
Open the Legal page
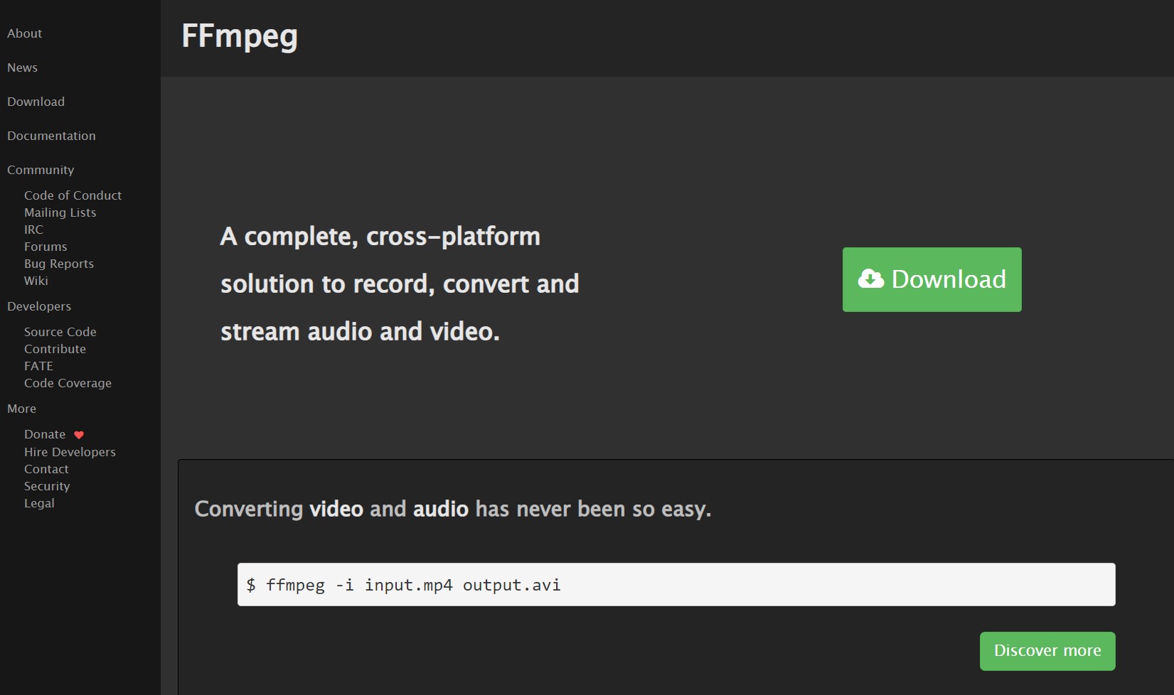[x=39, y=503]
